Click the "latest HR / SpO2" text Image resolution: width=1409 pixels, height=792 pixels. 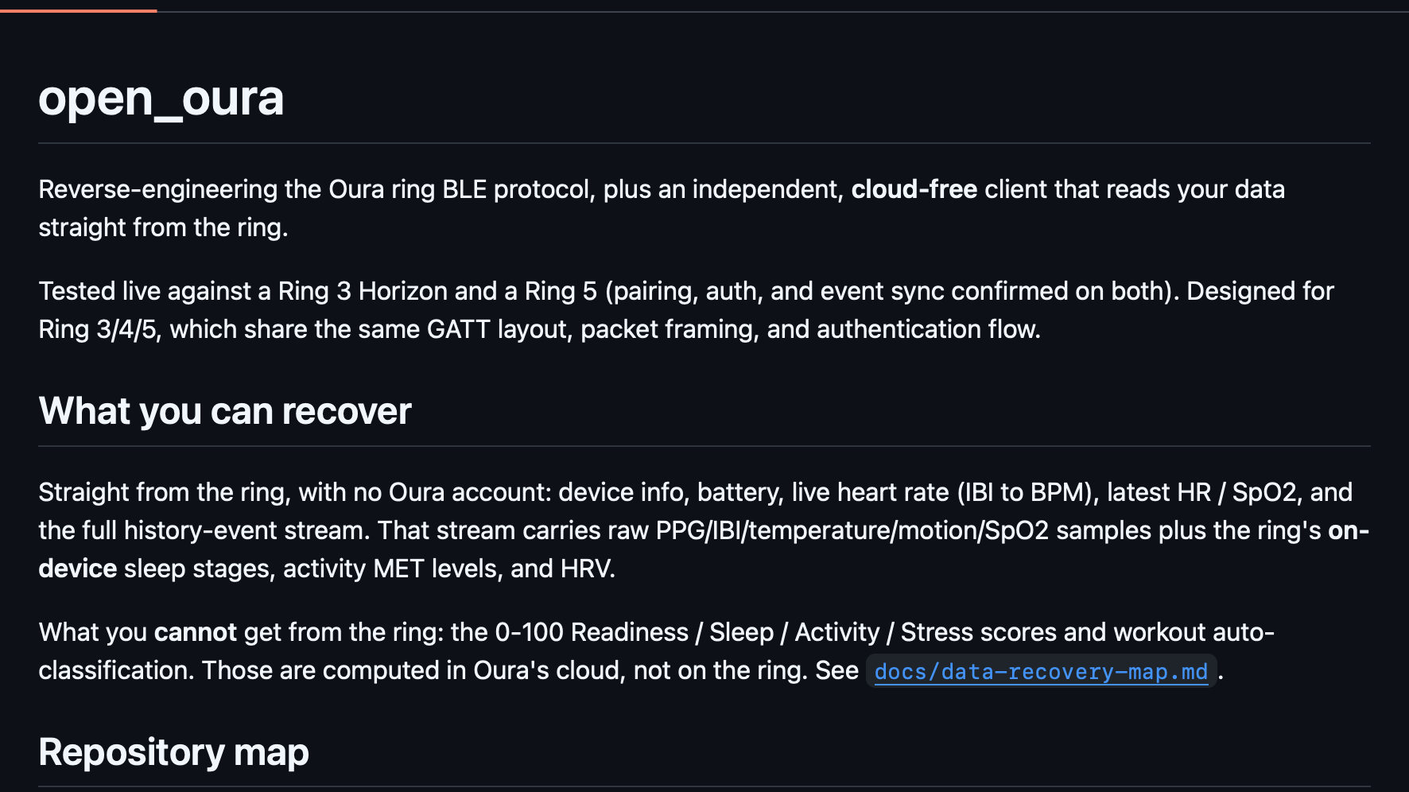coord(1205,492)
